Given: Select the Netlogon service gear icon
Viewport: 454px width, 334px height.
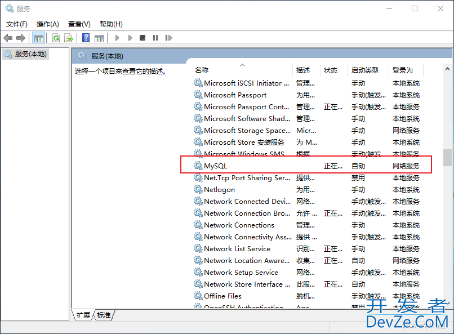Looking at the screenshot, I should (x=198, y=189).
